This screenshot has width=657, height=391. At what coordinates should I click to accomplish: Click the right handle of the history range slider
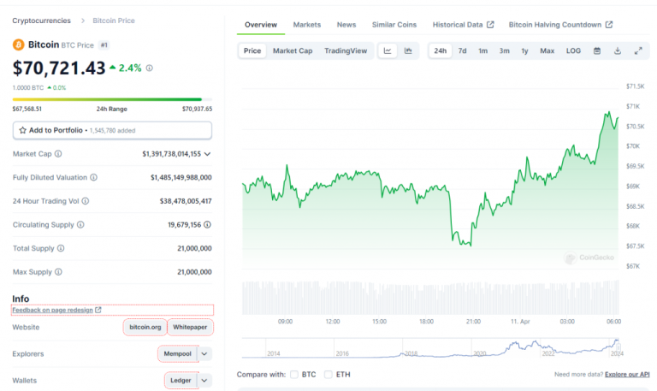pyautogui.click(x=618, y=347)
